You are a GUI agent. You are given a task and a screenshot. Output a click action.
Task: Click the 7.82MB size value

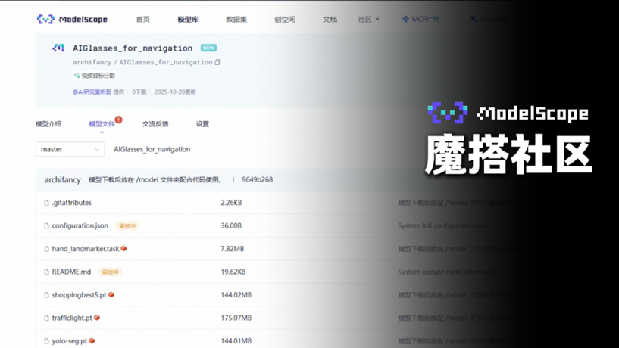pos(233,249)
